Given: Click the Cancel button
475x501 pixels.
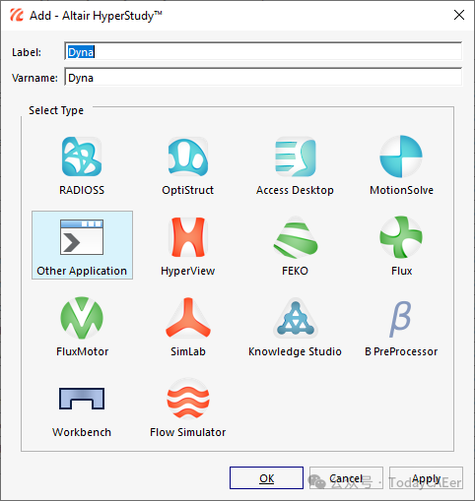Looking at the screenshot, I should pyautogui.click(x=346, y=478).
